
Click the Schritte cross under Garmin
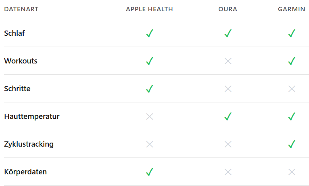[x=292, y=89]
